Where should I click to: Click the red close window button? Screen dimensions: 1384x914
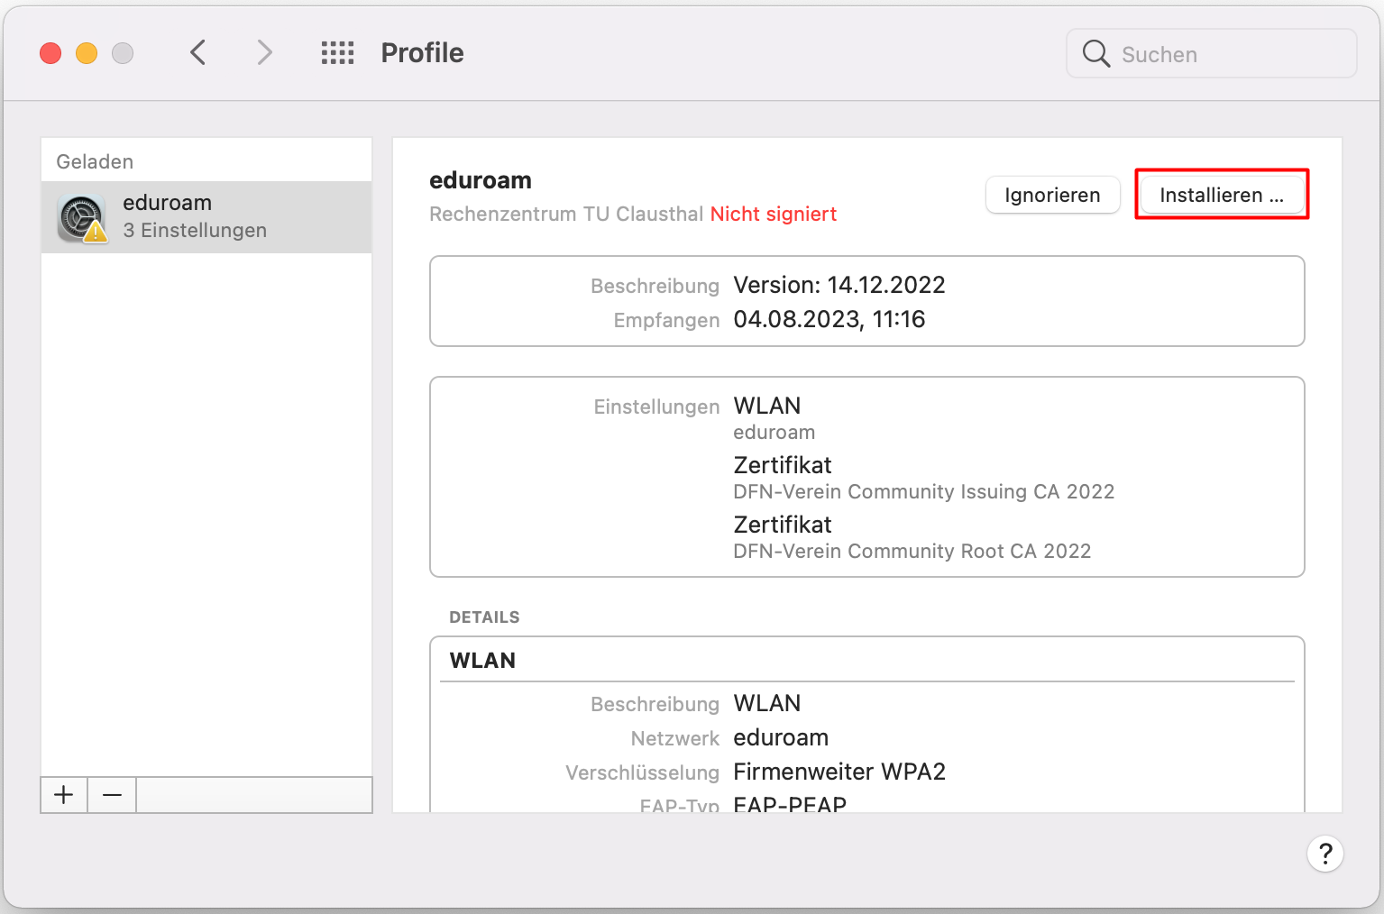[50, 53]
